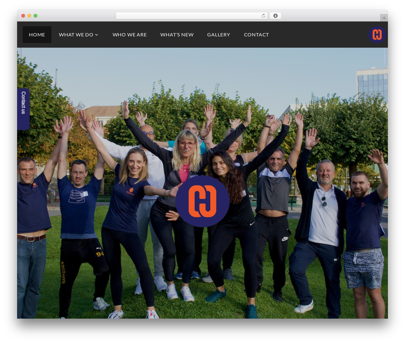
Task: Maximize the window with the green button
Action: tap(35, 16)
